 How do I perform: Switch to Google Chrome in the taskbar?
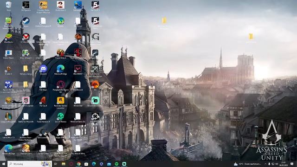pyautogui.click(x=78, y=164)
